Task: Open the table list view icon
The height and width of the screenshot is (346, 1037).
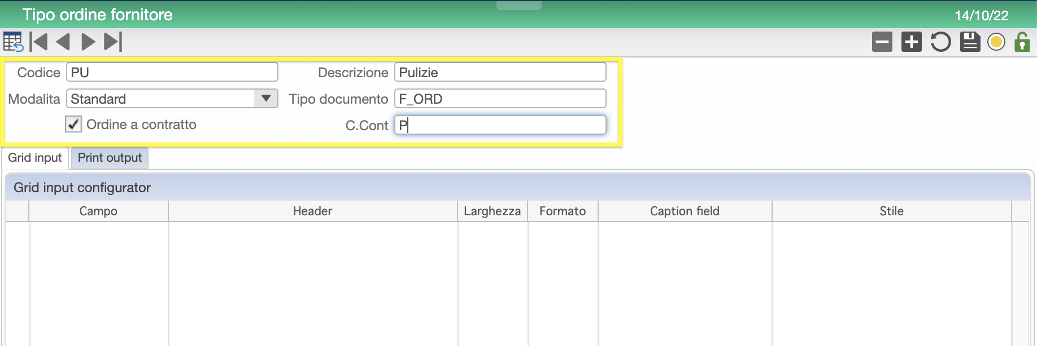Action: [x=12, y=42]
